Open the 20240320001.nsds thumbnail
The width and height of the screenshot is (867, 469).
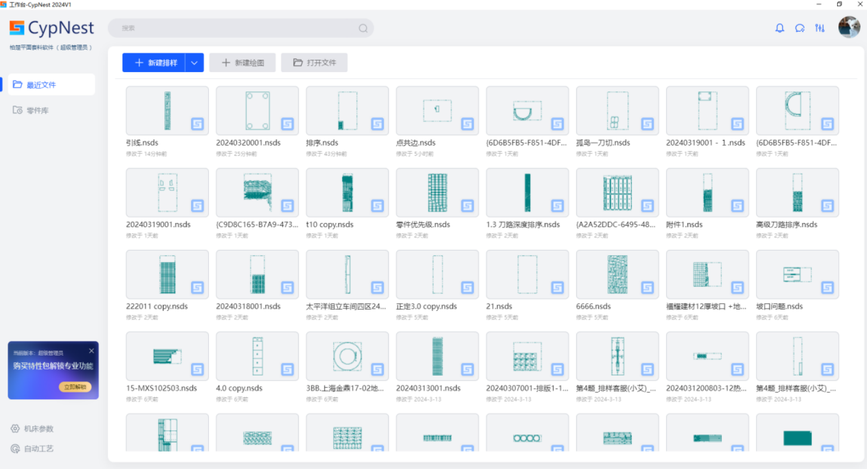pyautogui.click(x=257, y=110)
